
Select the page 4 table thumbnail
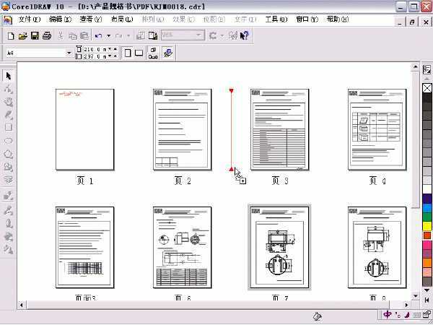click(x=377, y=129)
